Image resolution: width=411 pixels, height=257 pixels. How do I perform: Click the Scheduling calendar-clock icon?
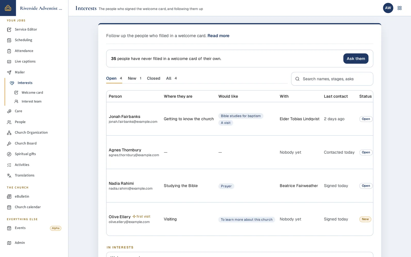[9, 40]
